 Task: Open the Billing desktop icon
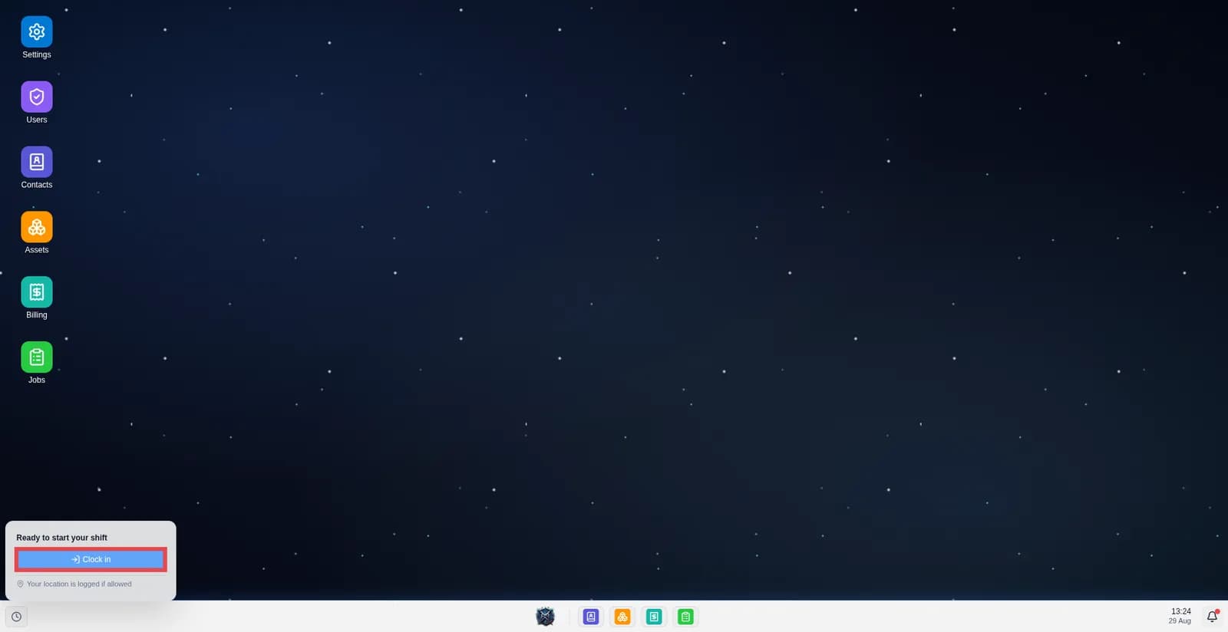36,292
